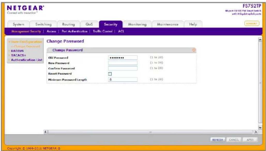Open Management Security submenu
This screenshot has width=266, height=151.
coord(26,31)
